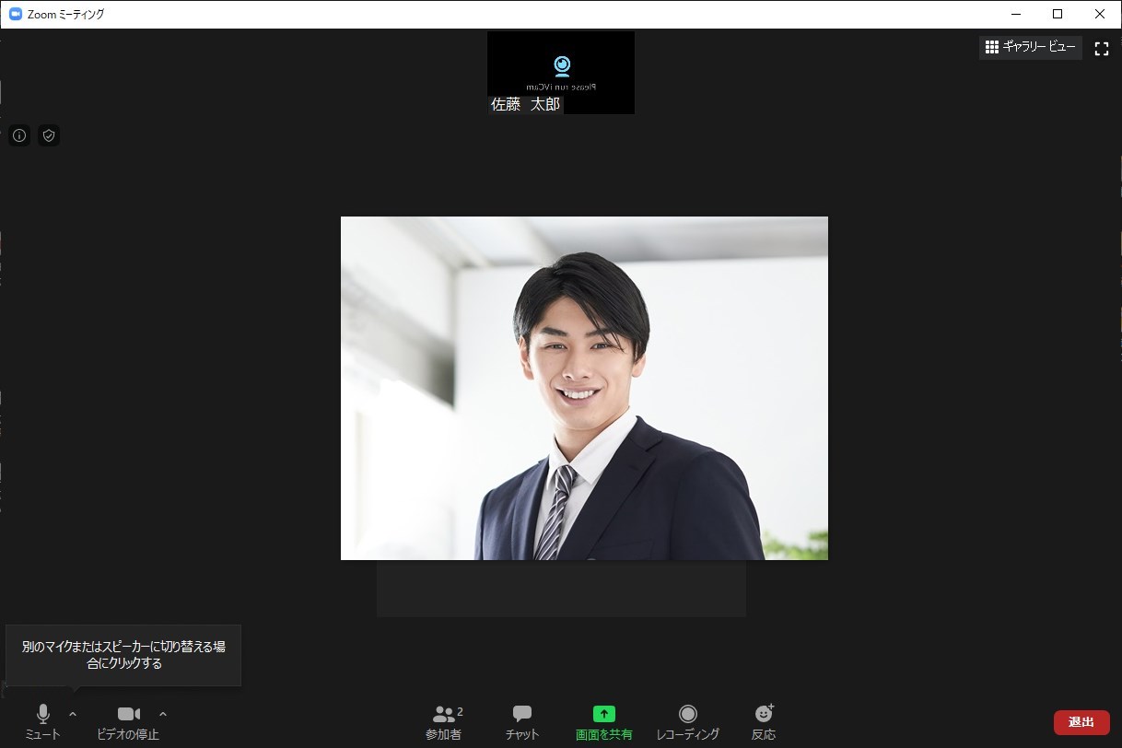
Task: Open the Chat panel
Action: tap(522, 720)
